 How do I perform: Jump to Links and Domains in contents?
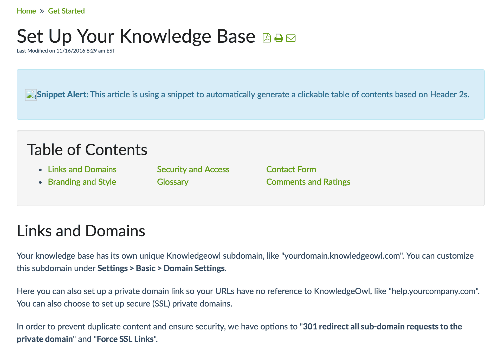(82, 169)
